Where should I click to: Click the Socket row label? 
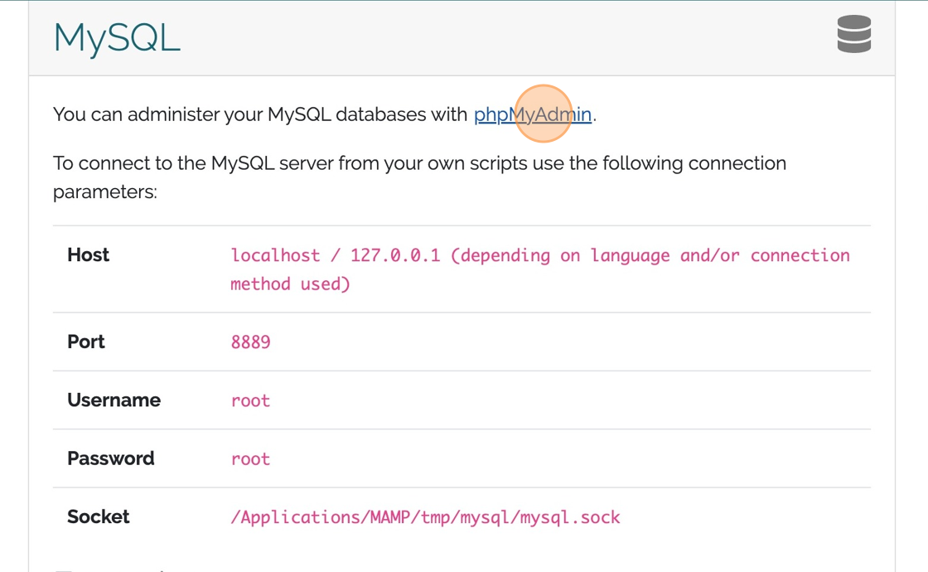pos(99,516)
